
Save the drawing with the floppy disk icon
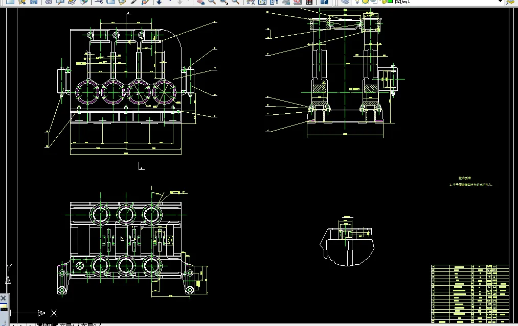(x=34, y=2)
